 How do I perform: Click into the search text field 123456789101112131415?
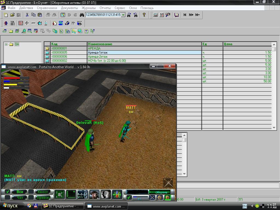click(x=103, y=15)
